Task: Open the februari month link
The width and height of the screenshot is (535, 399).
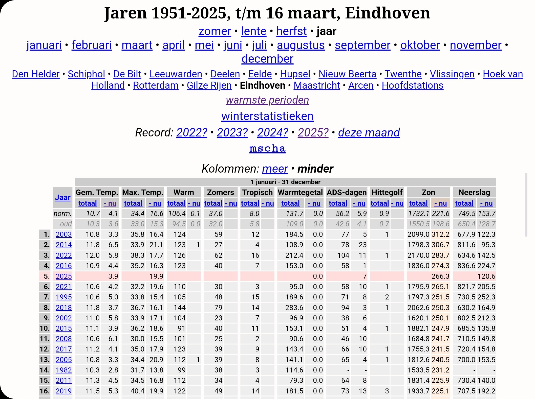Action: tap(92, 45)
